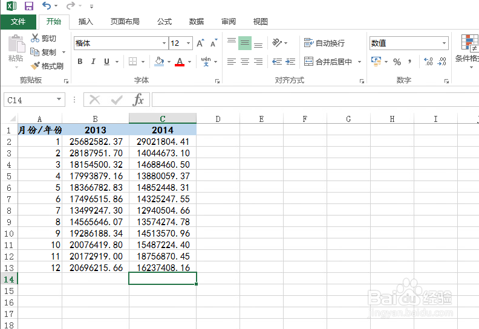Image resolution: width=479 pixels, height=329 pixels.
Task: Toggle Underline formatting
Action: [106, 62]
